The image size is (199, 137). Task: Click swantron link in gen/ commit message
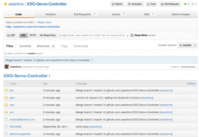[147, 98]
